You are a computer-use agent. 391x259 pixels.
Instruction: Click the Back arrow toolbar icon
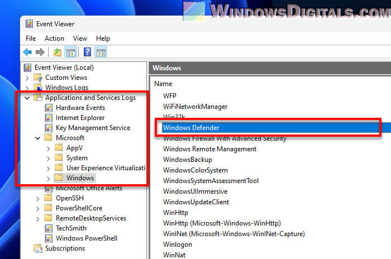[x=27, y=52]
